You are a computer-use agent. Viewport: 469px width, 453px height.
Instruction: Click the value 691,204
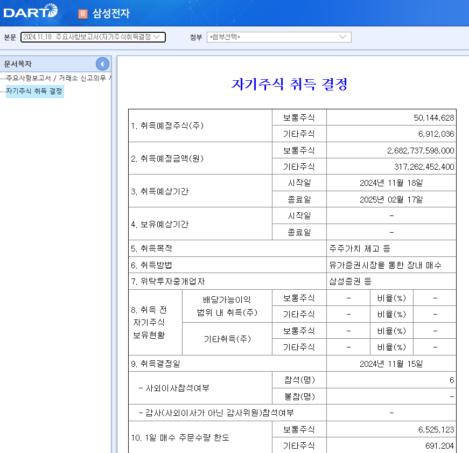coord(440,446)
